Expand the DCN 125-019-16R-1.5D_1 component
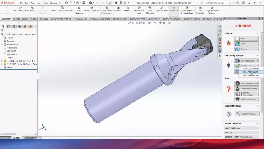 pos(2,61)
